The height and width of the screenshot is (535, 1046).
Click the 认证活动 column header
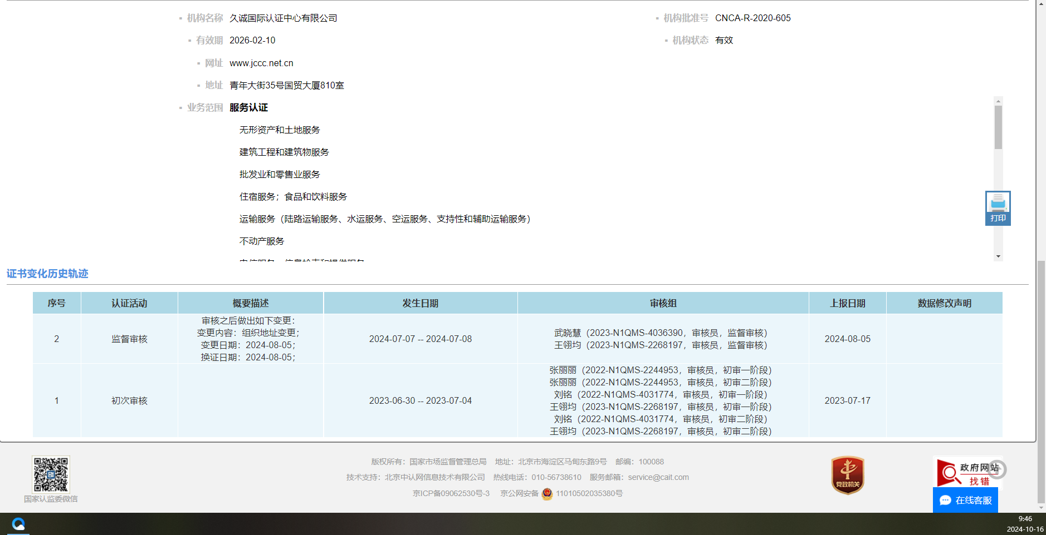129,303
